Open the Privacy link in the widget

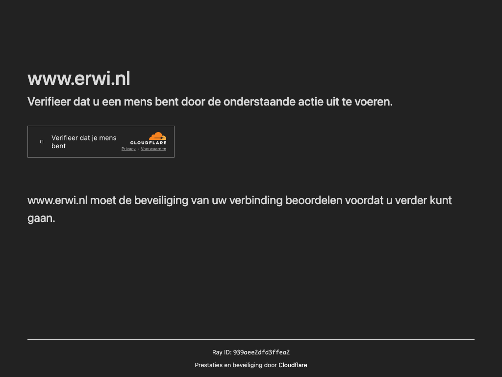tap(128, 149)
